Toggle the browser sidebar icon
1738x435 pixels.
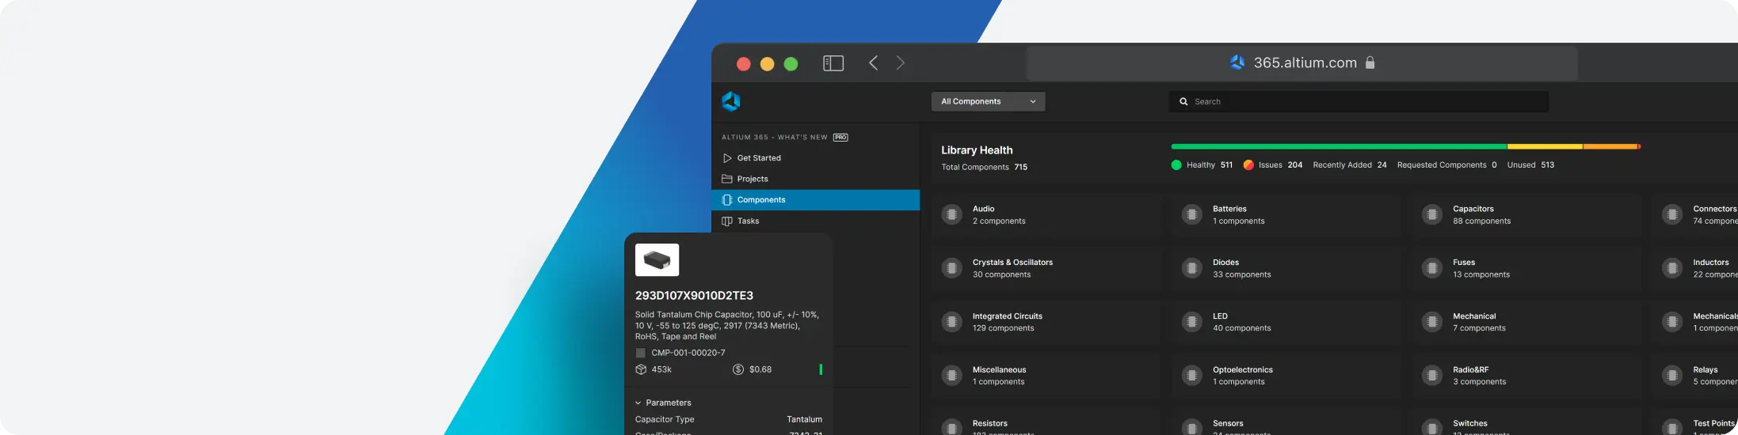(x=833, y=63)
